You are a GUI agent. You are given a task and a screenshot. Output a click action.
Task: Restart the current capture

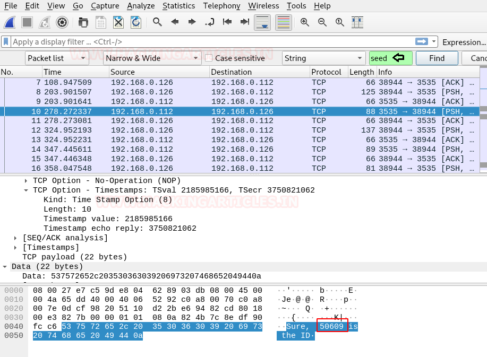[x=45, y=22]
